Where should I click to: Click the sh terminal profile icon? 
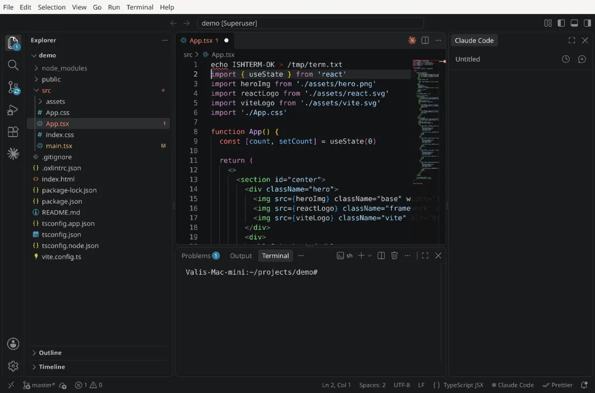tap(345, 256)
